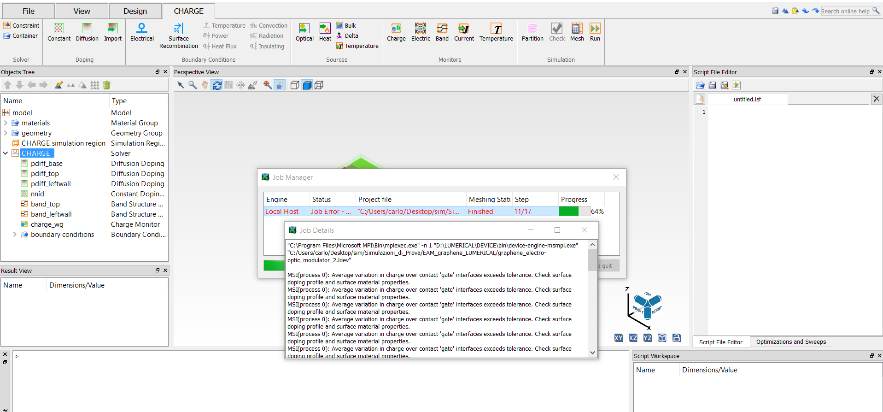Open the Design tab

click(x=135, y=11)
